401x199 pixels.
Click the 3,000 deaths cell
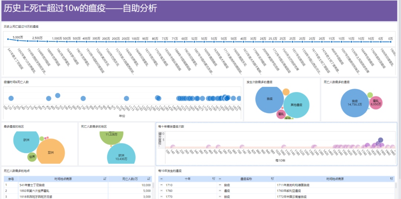130,197
